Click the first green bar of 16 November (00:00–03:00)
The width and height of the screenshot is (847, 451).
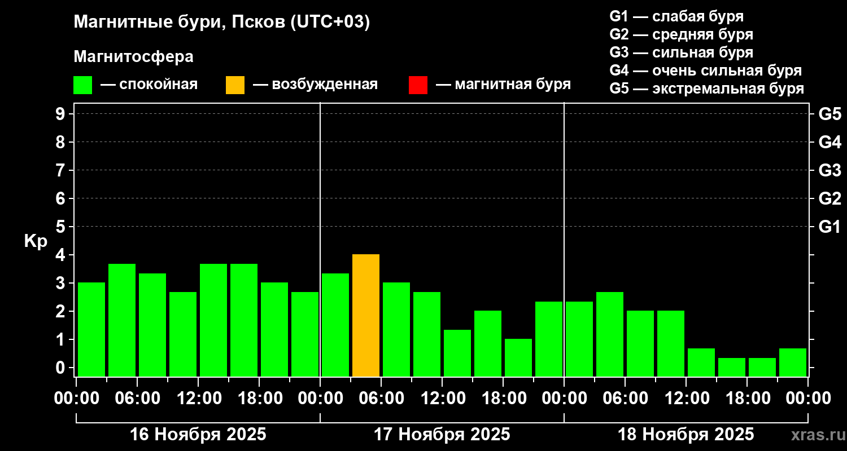click(x=91, y=330)
